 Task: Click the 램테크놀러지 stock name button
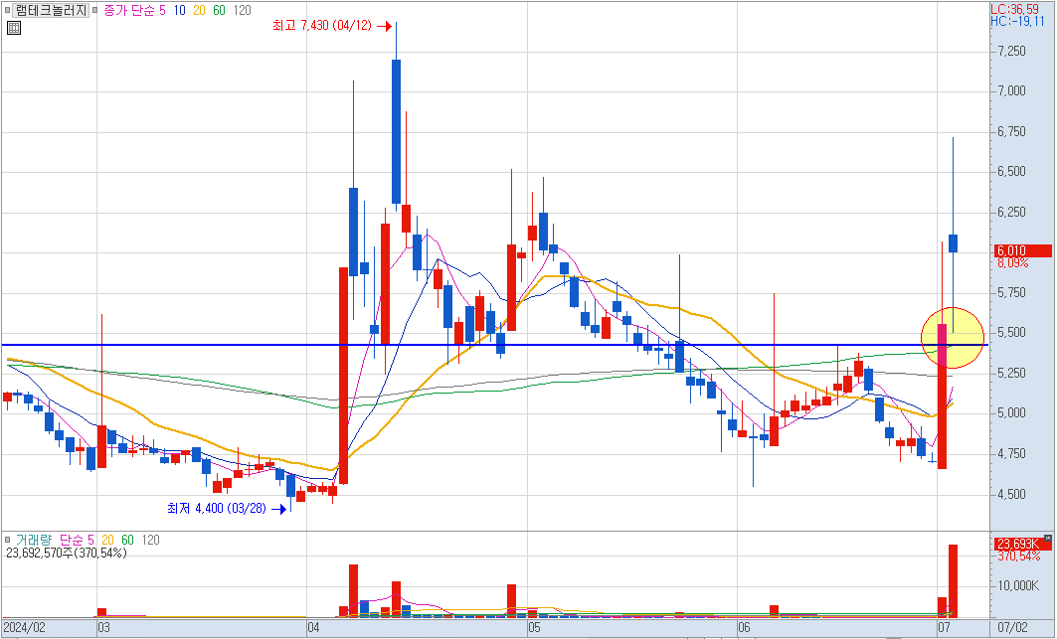(51, 10)
